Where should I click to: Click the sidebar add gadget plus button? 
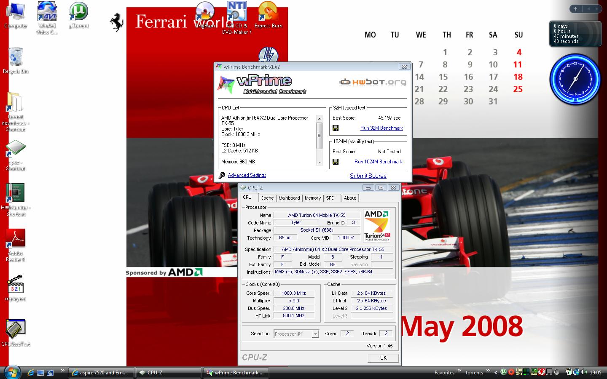[575, 8]
